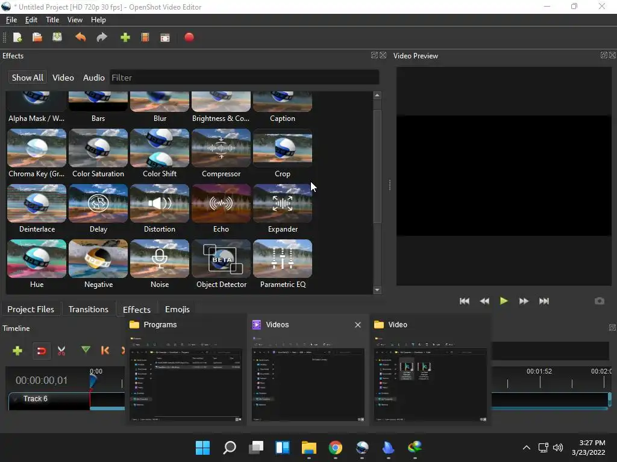Open the Edit menu
617x462 pixels.
point(31,20)
